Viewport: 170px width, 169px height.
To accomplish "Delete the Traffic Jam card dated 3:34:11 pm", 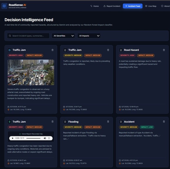I will 108,50.
